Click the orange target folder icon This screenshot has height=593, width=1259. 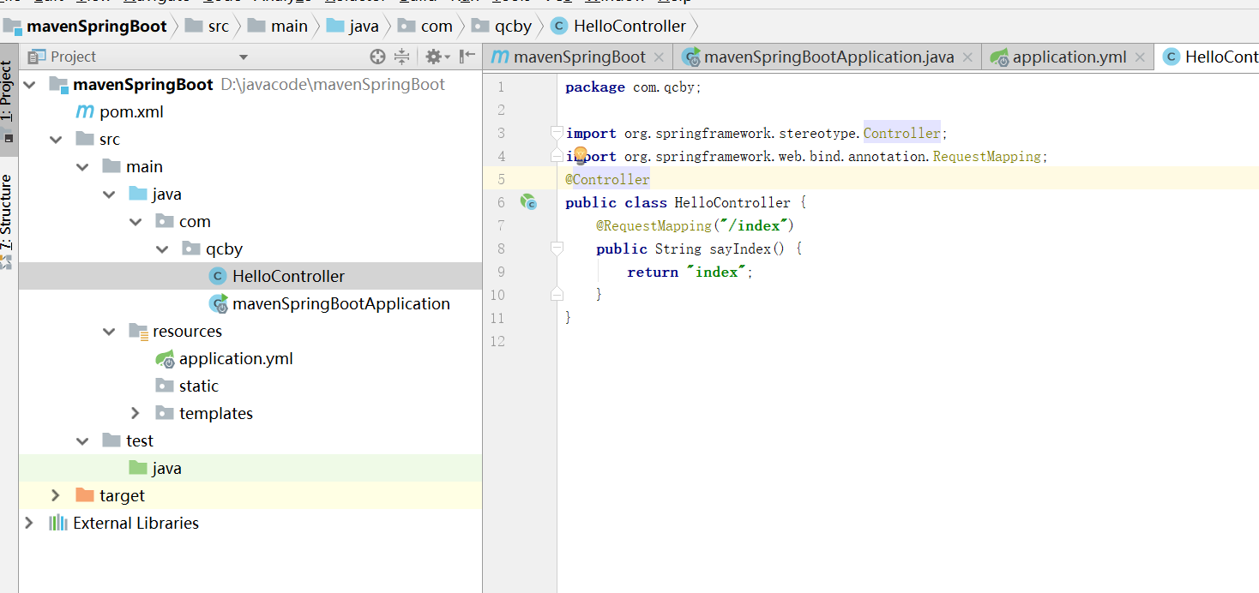pos(84,495)
